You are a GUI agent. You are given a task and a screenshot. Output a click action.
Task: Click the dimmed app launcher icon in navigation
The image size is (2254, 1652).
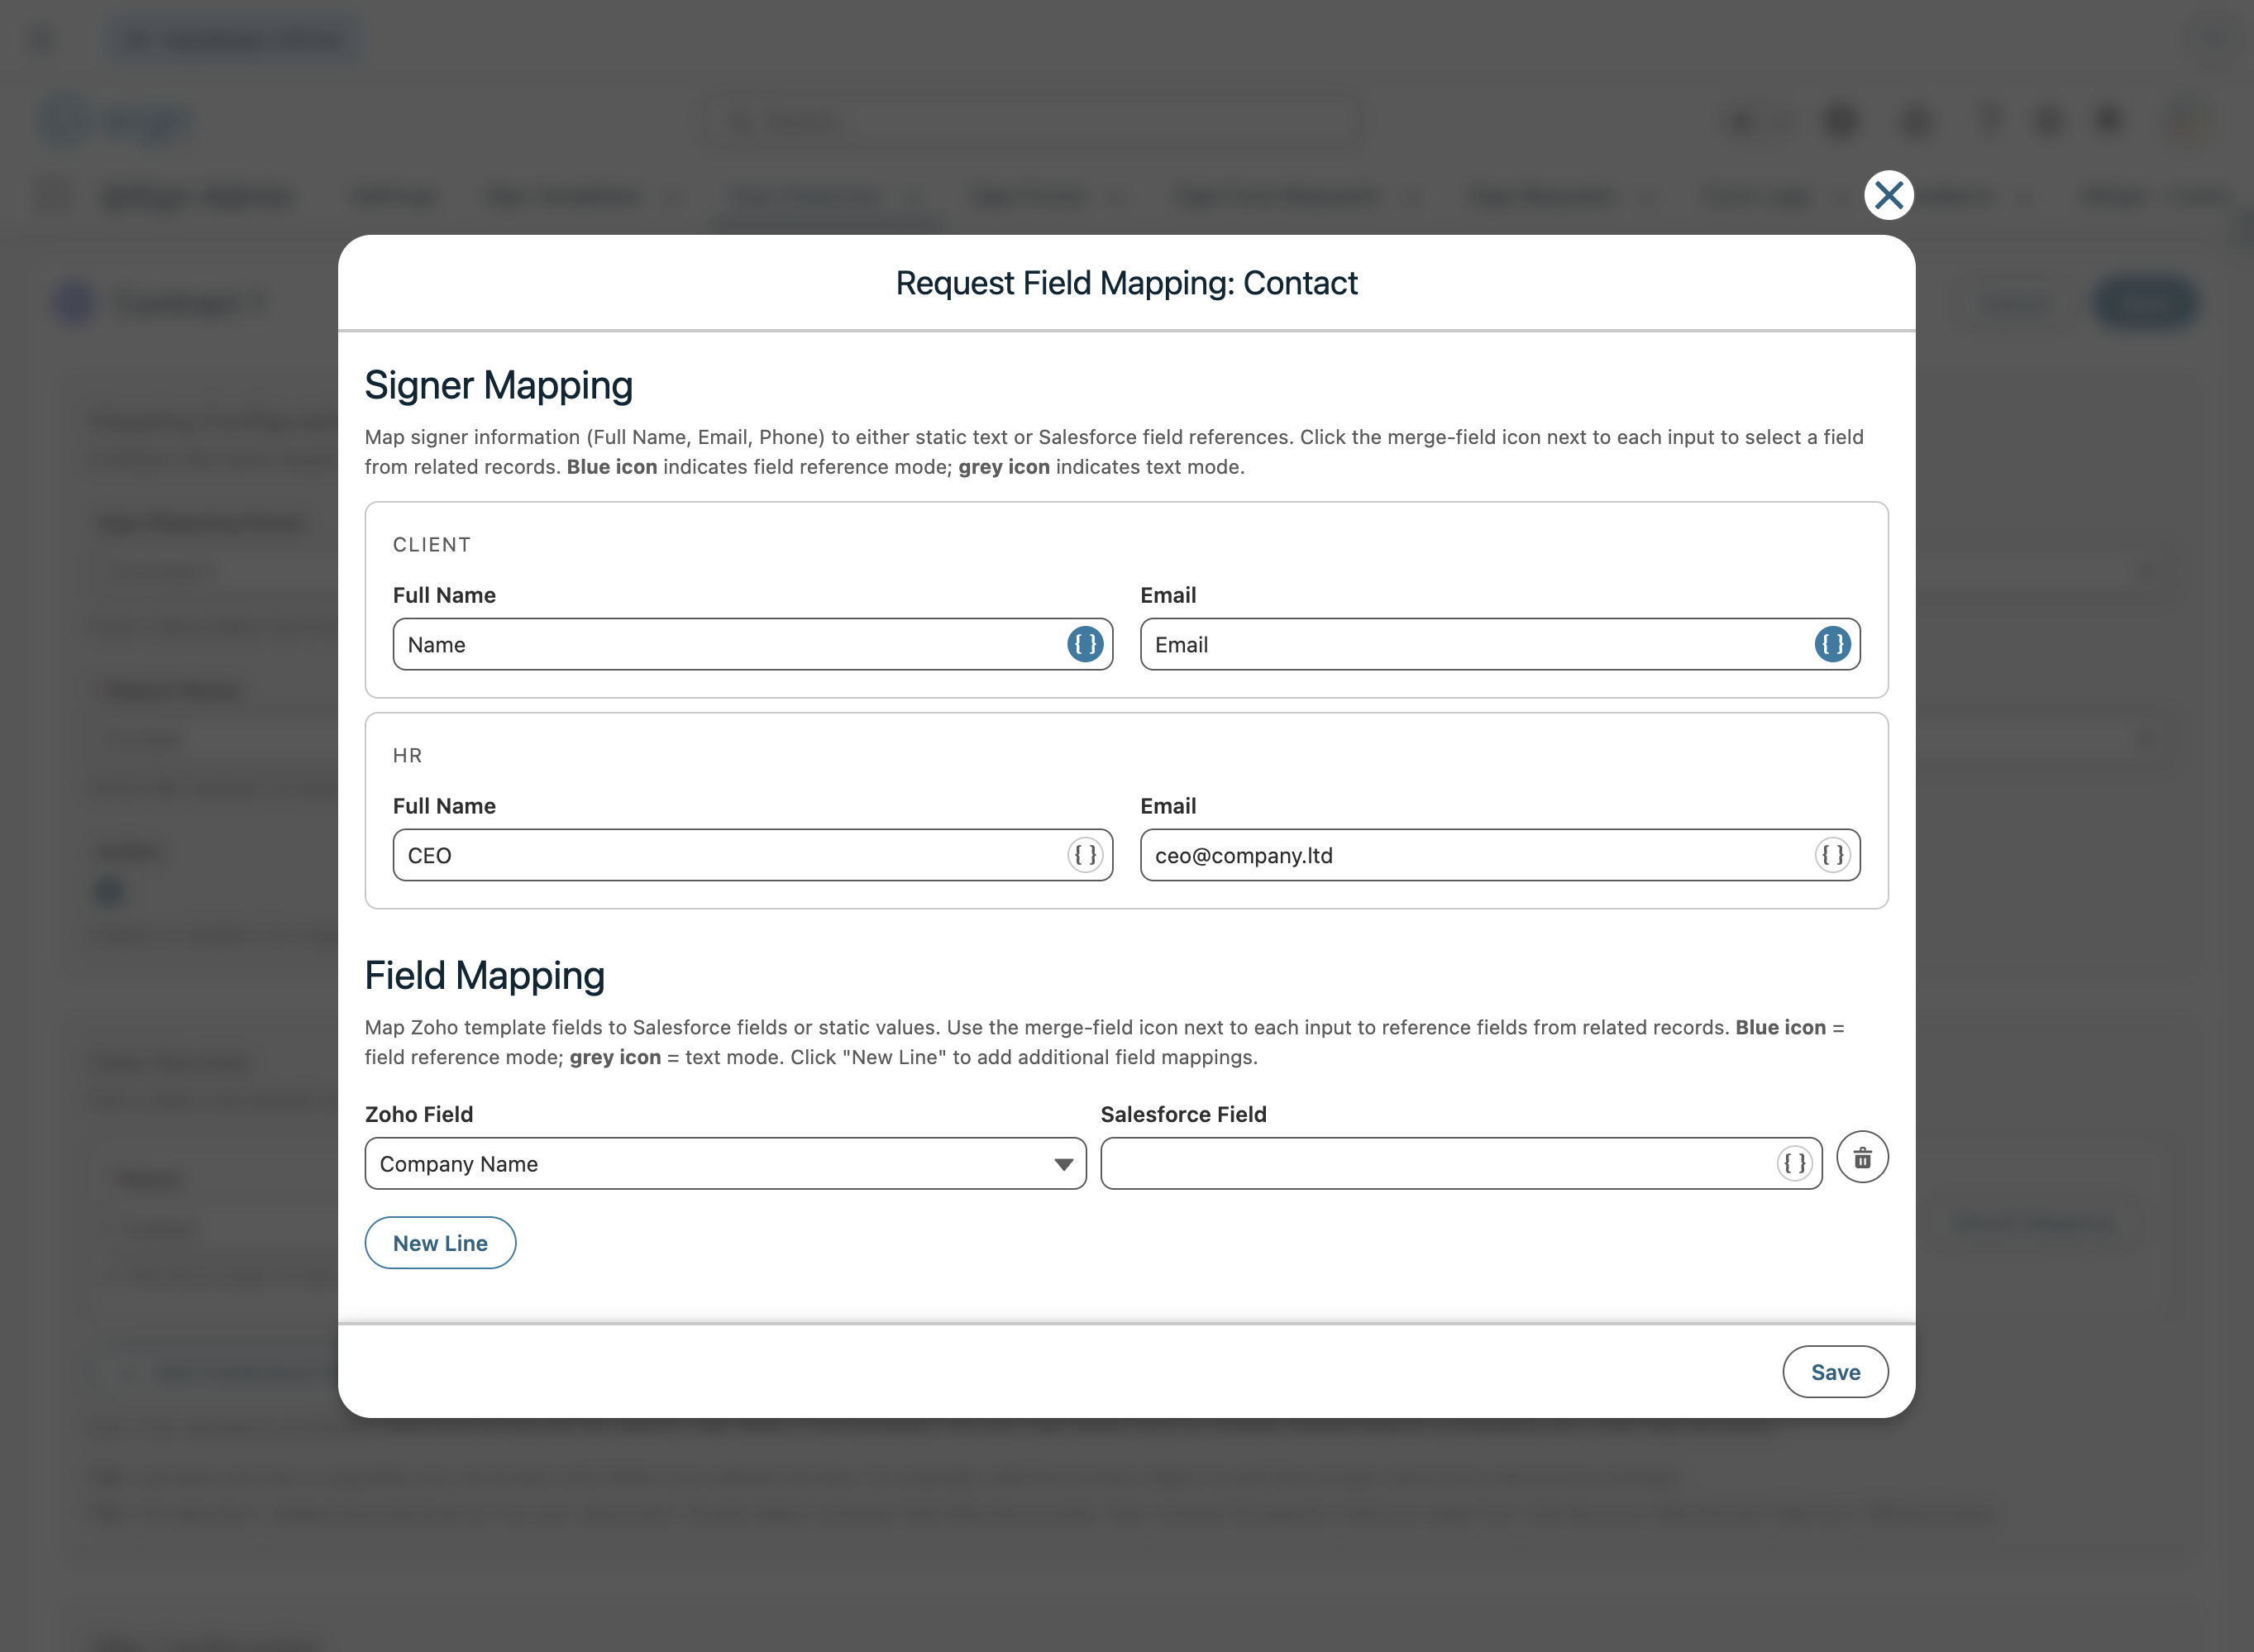pos(52,196)
